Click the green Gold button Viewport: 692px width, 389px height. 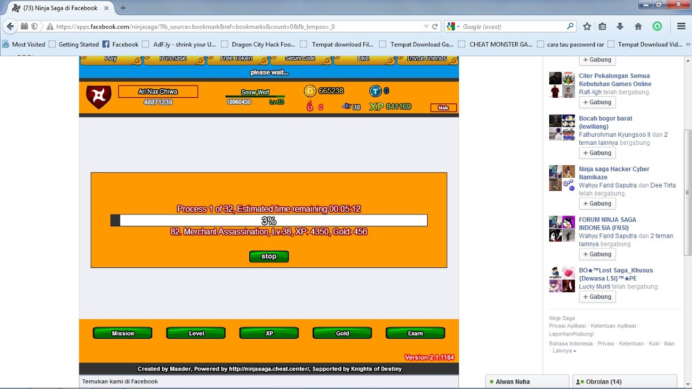pos(342,333)
